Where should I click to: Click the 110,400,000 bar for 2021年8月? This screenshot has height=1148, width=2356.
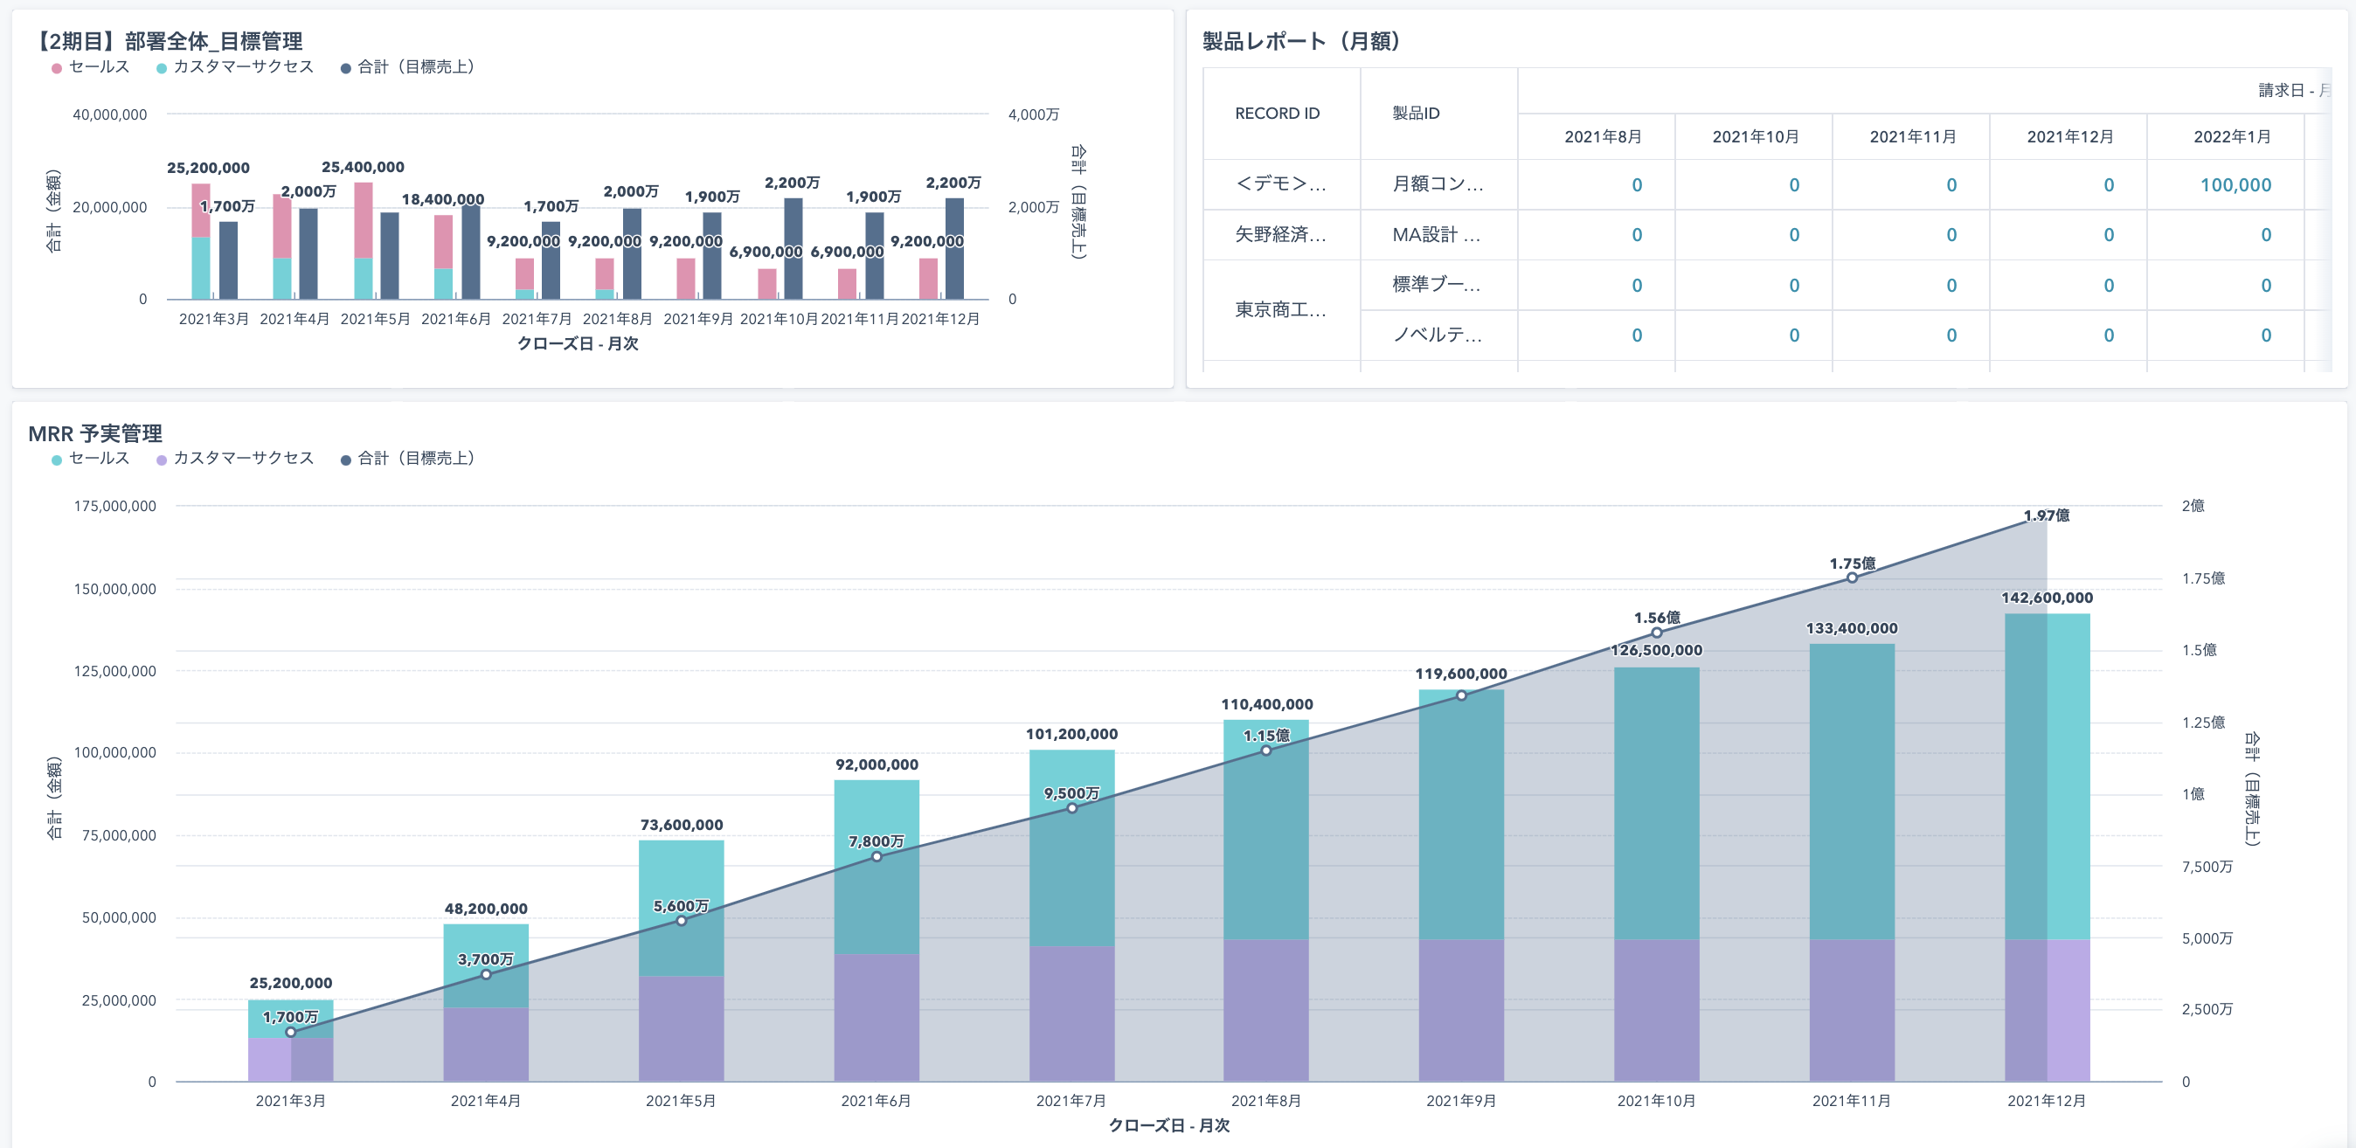click(x=1265, y=900)
